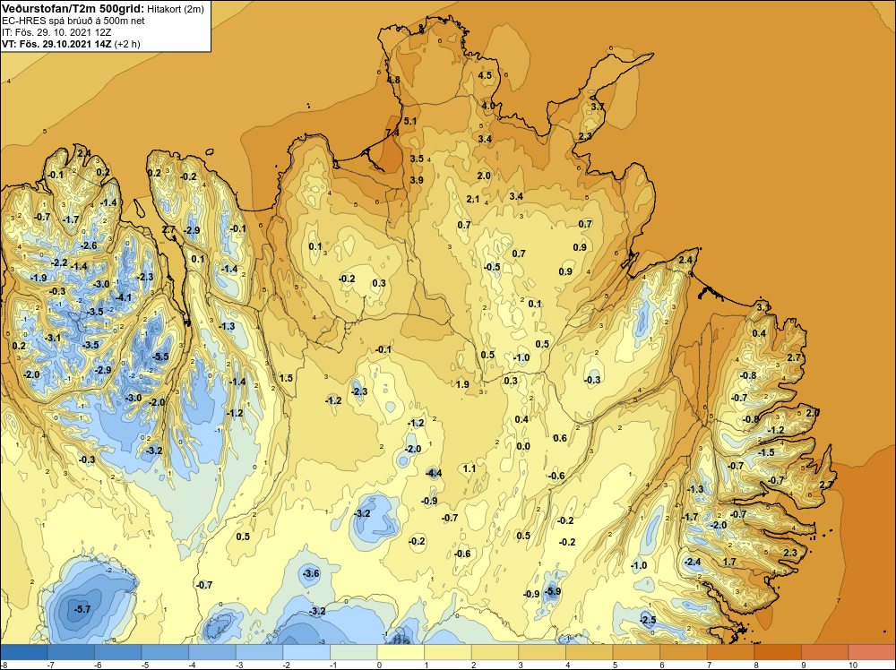
Task: Click the -5.5 temperature value
Action: pos(160,356)
